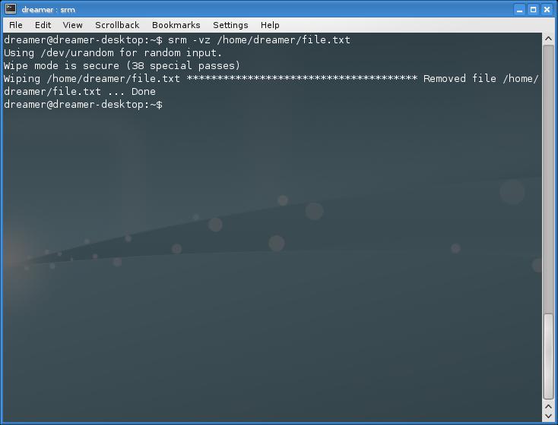Click the scroll up arrow at top of scrollbar
This screenshot has width=558, height=425.
(x=548, y=39)
